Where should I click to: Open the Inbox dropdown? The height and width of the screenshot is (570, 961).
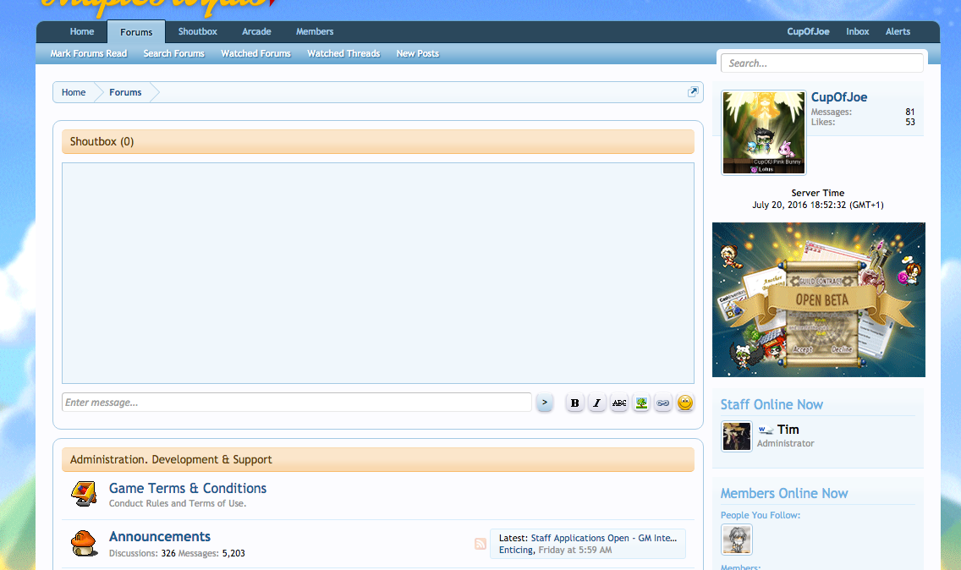coord(857,31)
